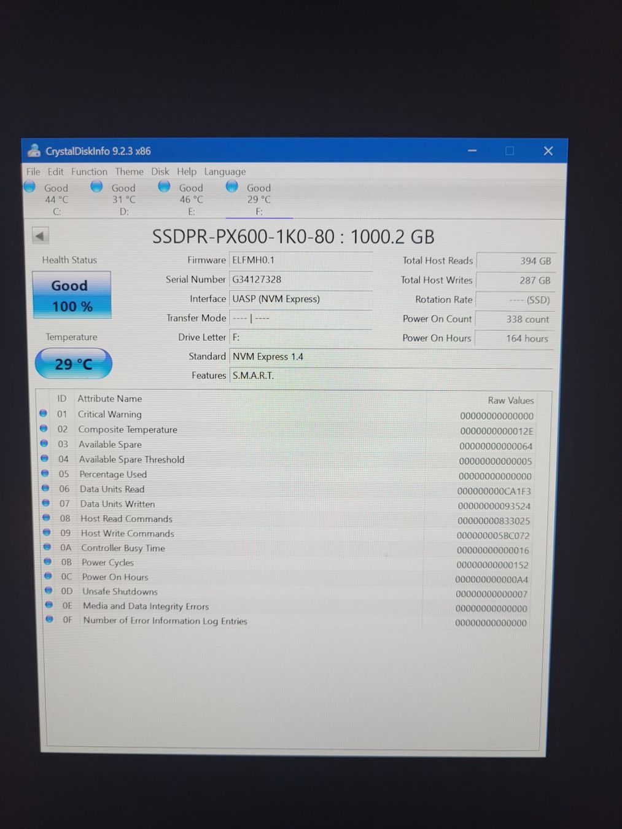Click status dot for Host Write Commands row
The image size is (622, 829).
47,532
